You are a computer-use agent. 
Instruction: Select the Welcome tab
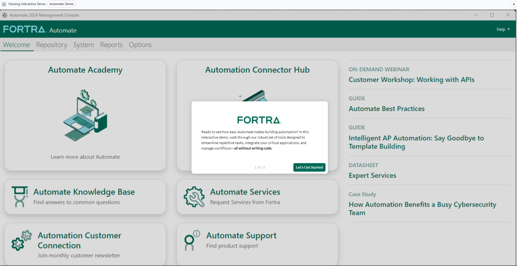(x=17, y=45)
